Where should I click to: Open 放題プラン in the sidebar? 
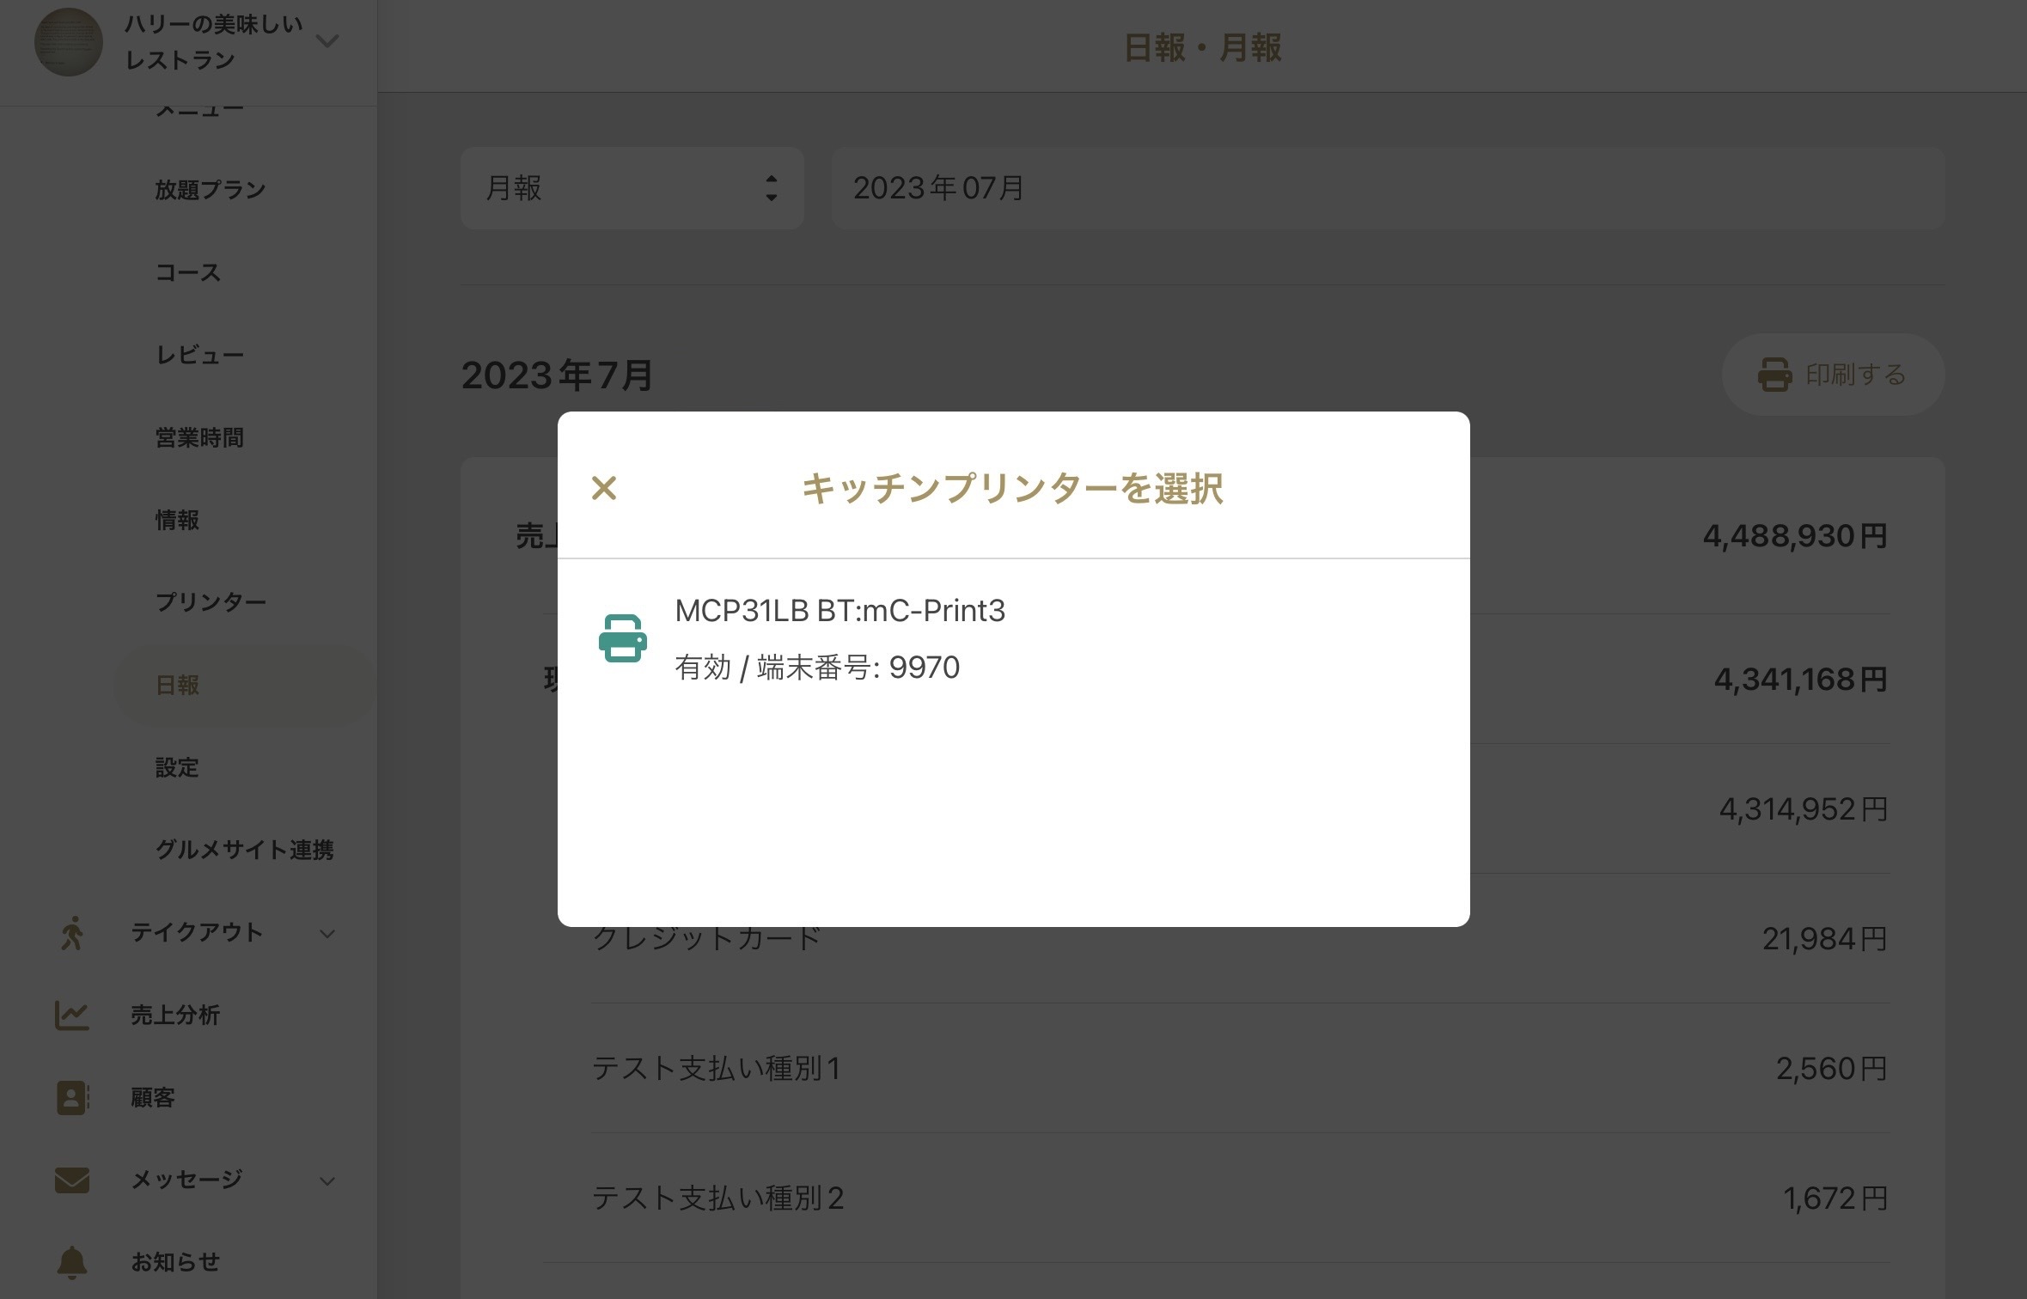tap(211, 190)
